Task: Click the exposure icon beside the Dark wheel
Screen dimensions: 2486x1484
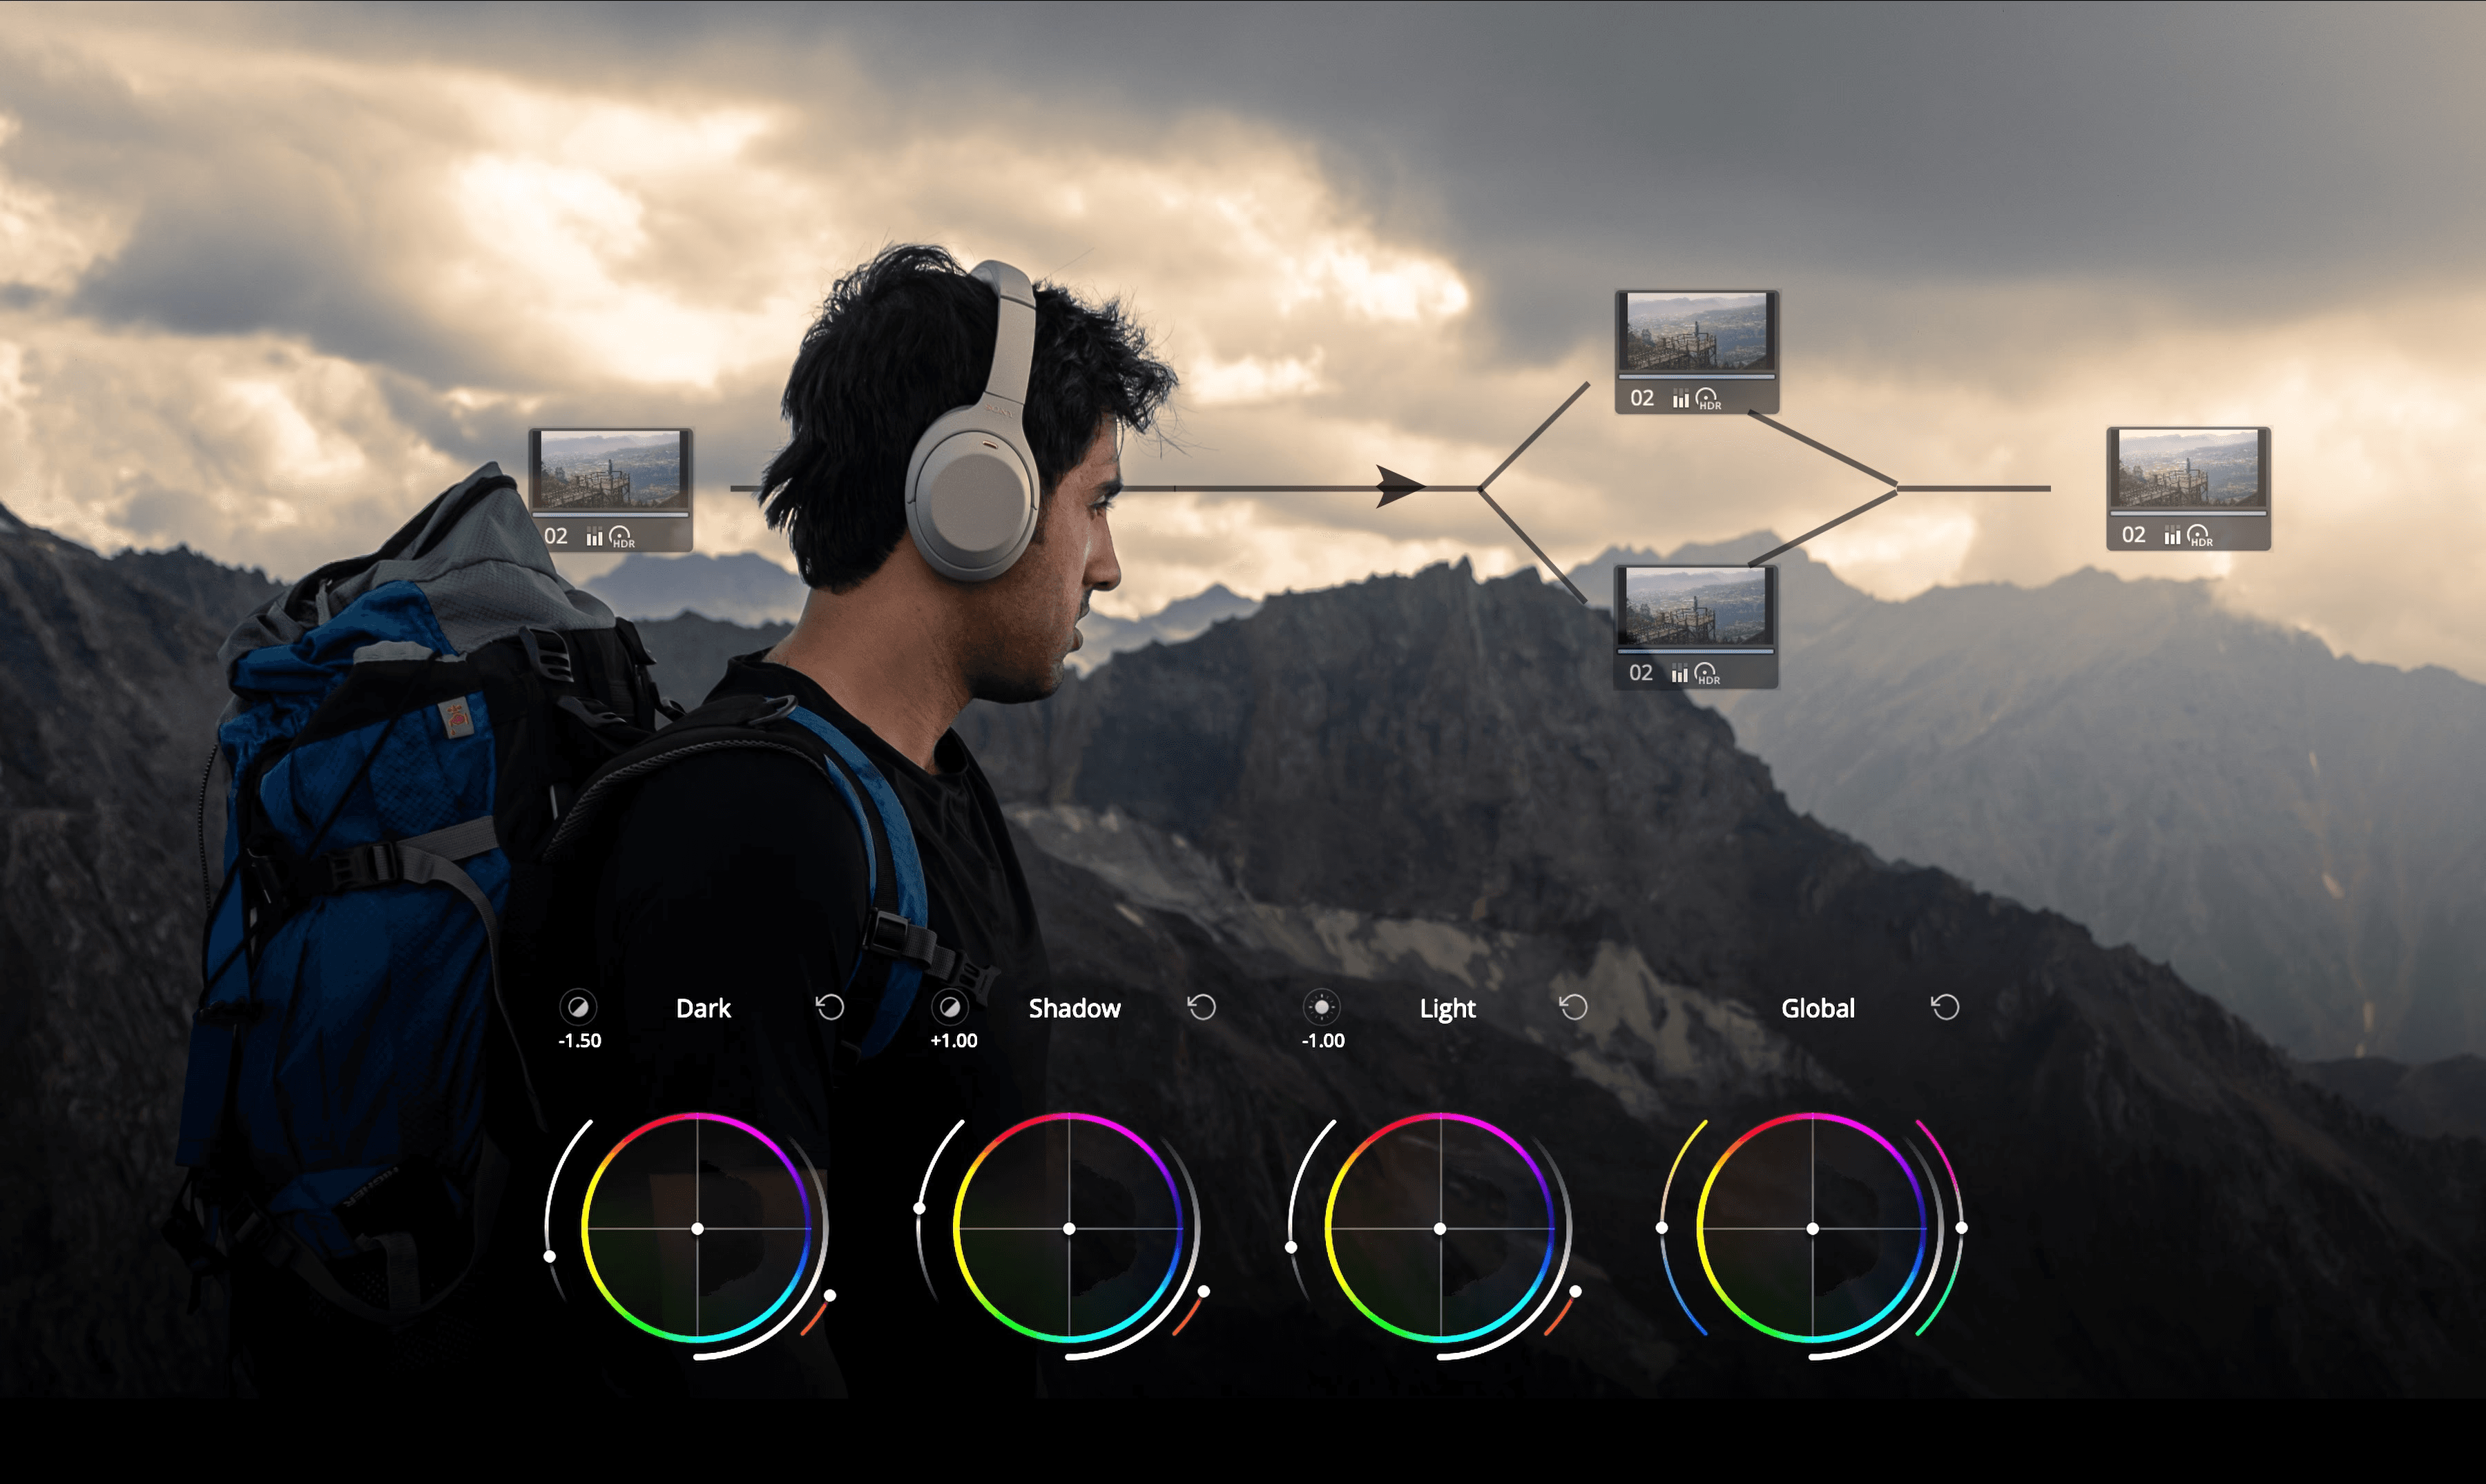Action: click(x=580, y=1008)
